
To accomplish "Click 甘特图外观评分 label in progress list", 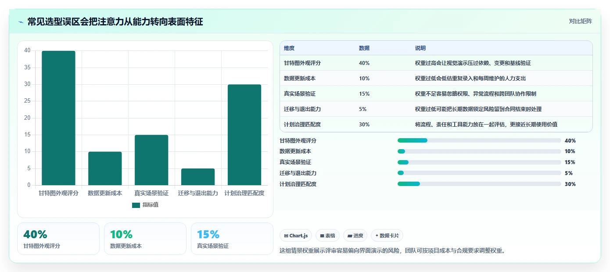I will click(x=298, y=141).
